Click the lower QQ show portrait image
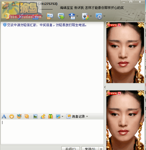Viewport: 146px width, 150px height. pos(125,120)
